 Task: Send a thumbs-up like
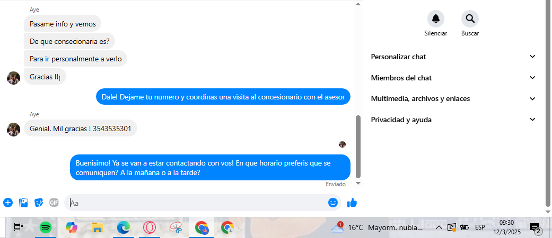[352, 203]
